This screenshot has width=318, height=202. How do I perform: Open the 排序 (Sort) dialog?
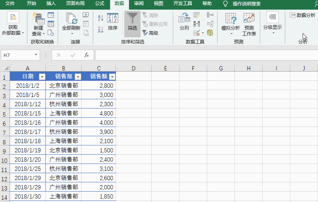tap(112, 22)
